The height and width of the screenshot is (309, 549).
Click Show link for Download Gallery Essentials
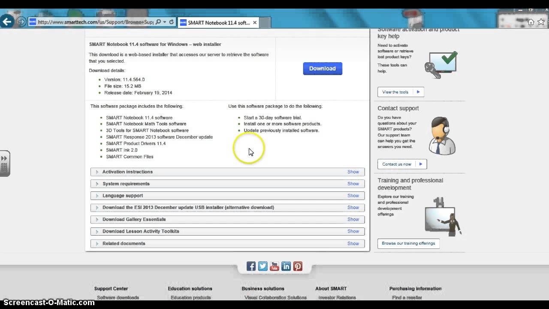tap(353, 219)
